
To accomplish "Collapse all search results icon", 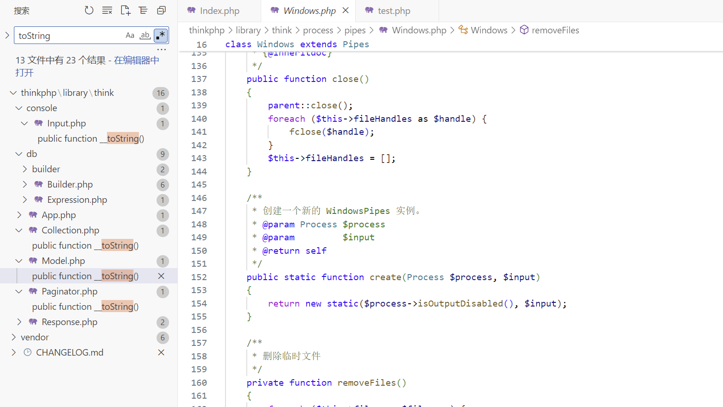I will tap(161, 10).
